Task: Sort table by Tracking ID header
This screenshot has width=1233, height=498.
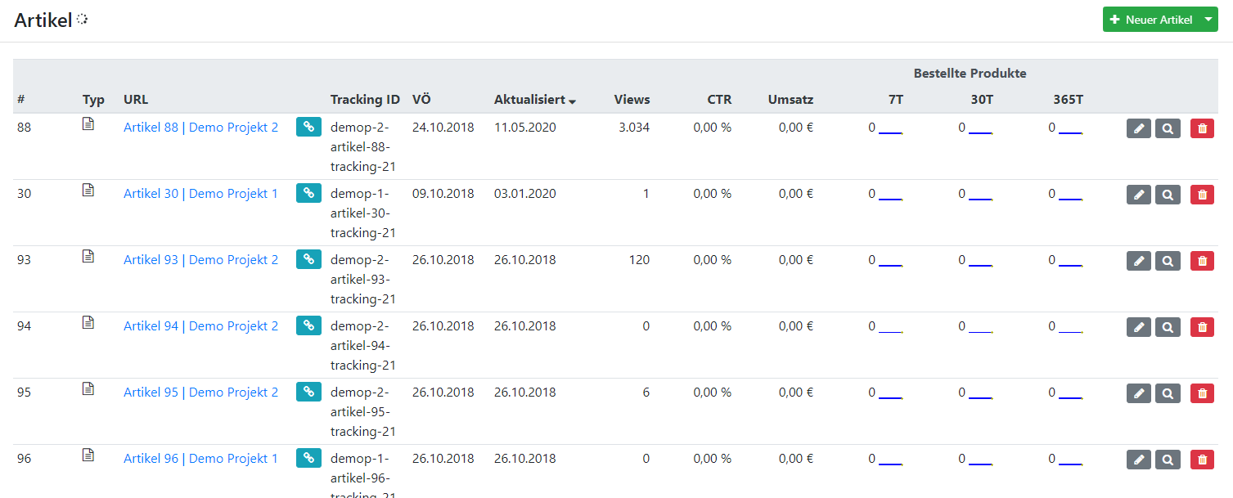Action: point(365,100)
